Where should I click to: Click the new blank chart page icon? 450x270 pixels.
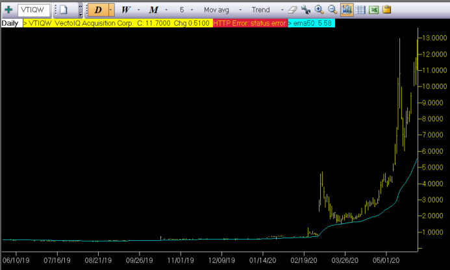pyautogui.click(x=64, y=10)
